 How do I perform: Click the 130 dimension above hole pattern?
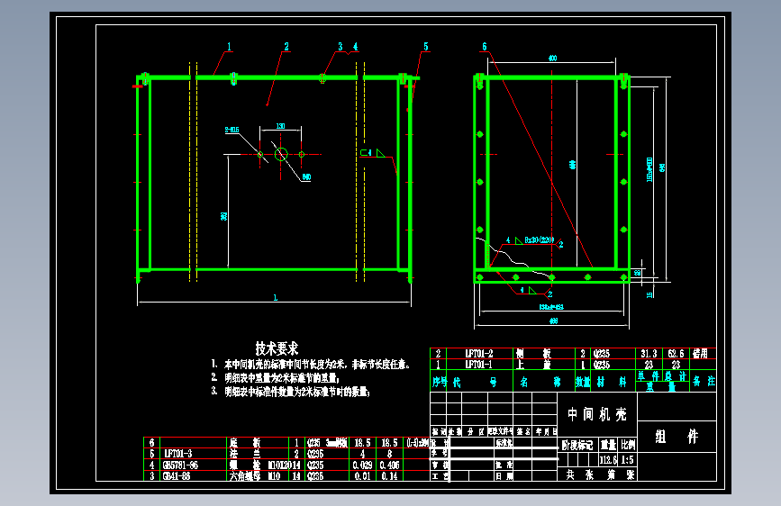click(280, 126)
